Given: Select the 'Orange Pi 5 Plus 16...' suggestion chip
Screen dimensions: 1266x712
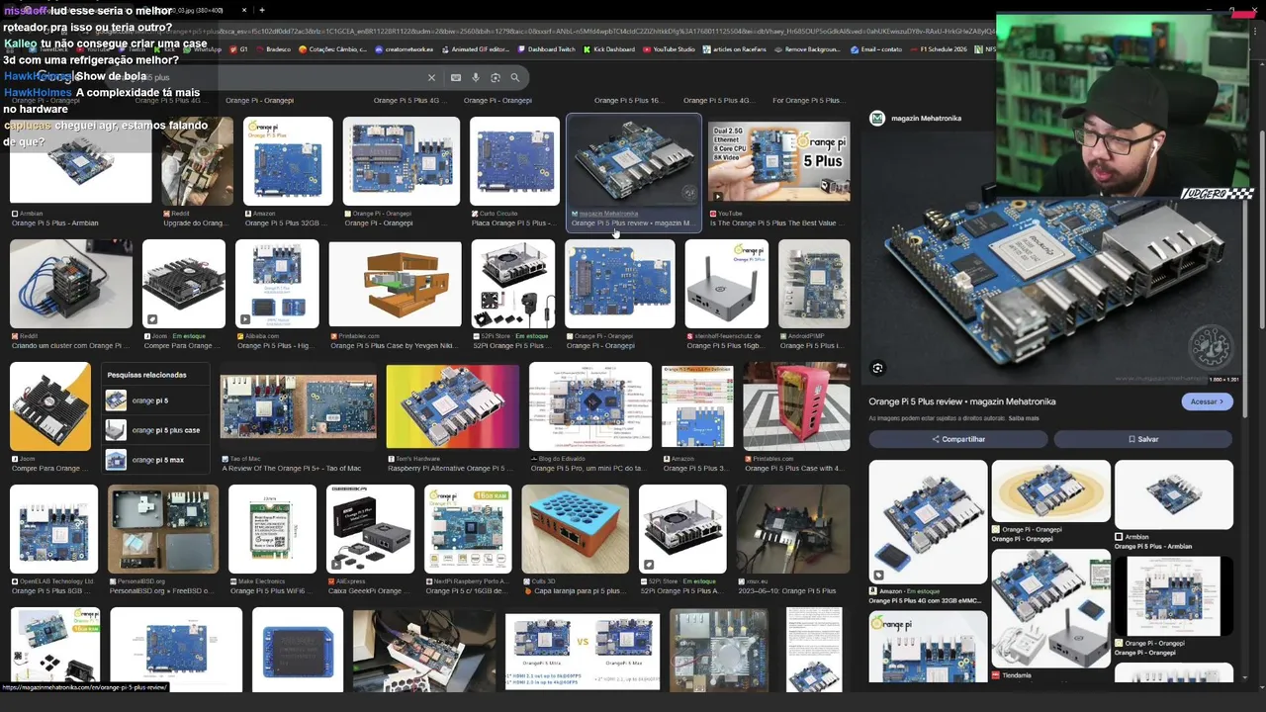Looking at the screenshot, I should tap(628, 100).
